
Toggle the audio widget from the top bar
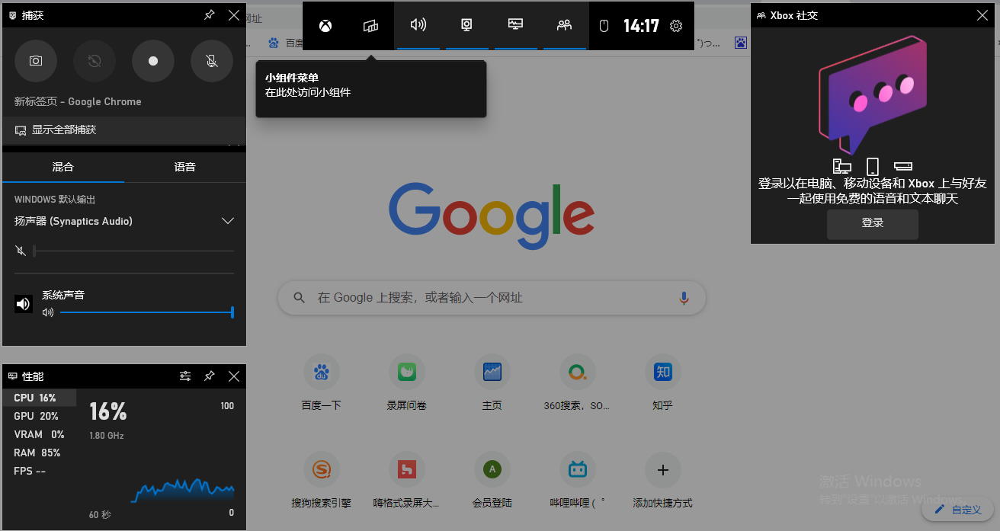(x=418, y=26)
